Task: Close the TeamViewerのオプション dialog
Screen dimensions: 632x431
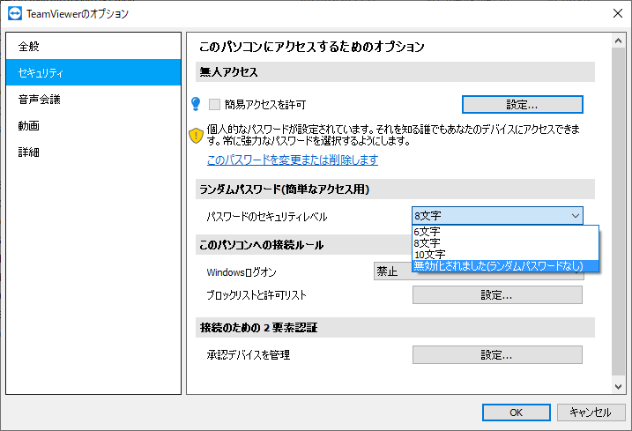Action: 618,13
